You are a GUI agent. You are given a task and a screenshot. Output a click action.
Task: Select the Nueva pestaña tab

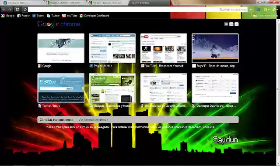tap(149, 3)
